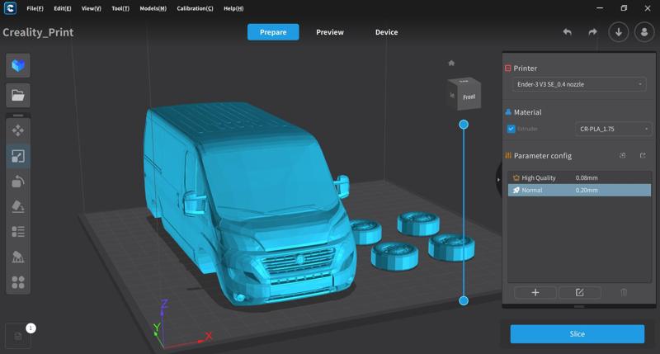
Task: Open the Help menu
Action: [x=233, y=8]
